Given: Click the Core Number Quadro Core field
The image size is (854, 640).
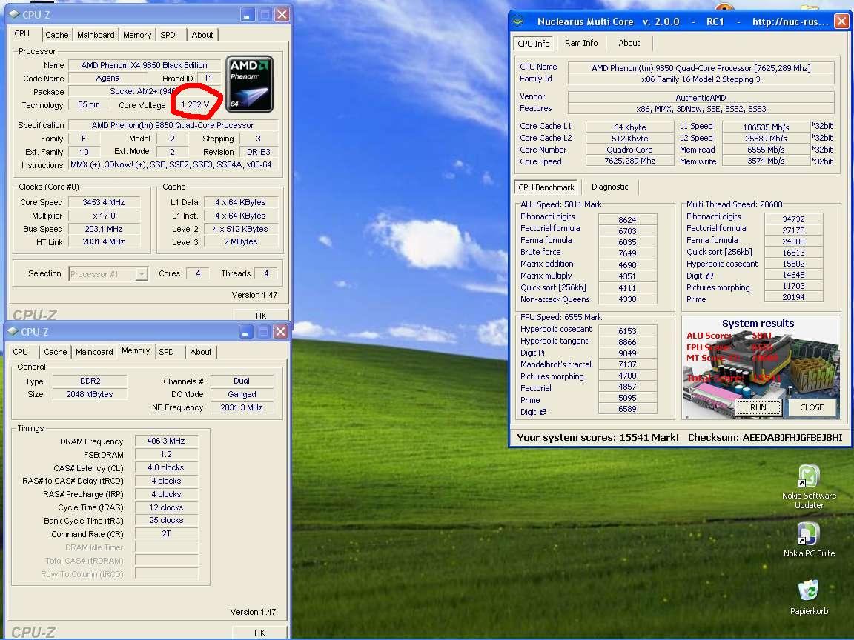Looking at the screenshot, I should coord(629,150).
